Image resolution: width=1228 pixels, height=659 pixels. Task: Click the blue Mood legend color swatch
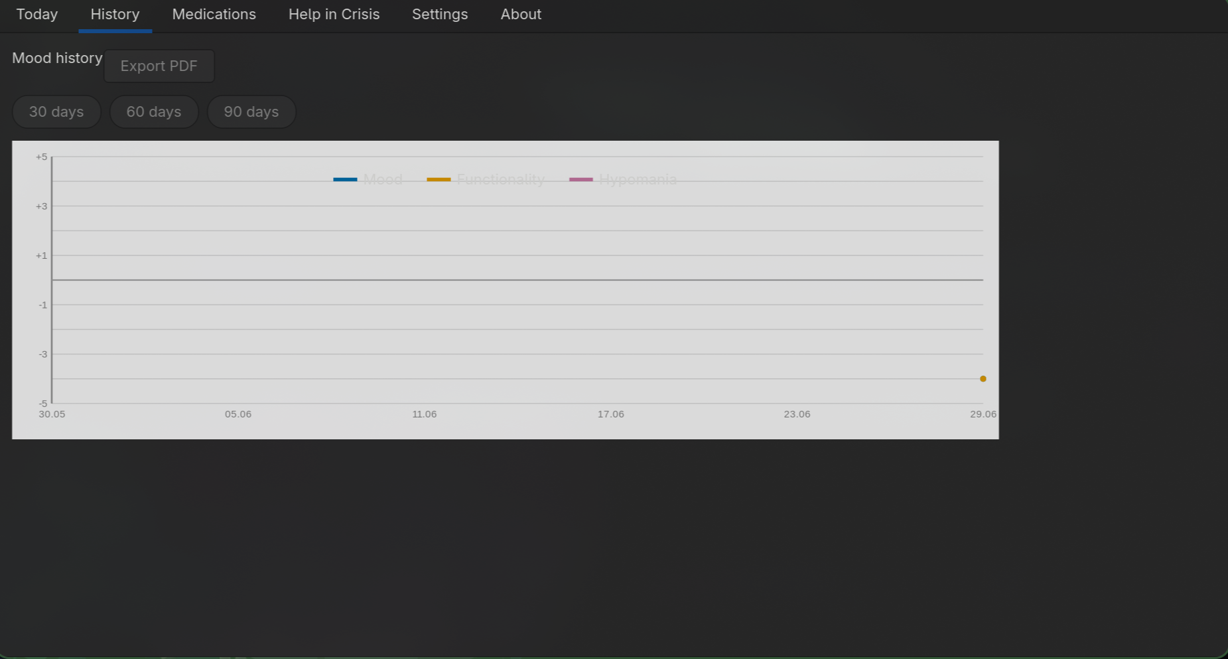pyautogui.click(x=345, y=179)
